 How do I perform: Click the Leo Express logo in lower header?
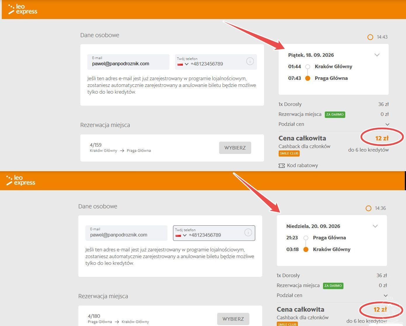[x=21, y=180]
